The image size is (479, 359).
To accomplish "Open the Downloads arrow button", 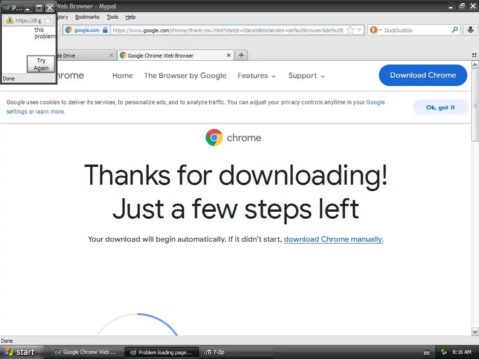I will pos(471,30).
